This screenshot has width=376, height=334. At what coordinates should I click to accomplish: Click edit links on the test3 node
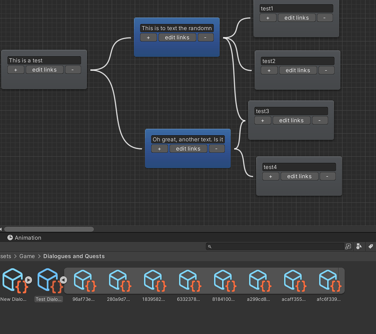291,120
